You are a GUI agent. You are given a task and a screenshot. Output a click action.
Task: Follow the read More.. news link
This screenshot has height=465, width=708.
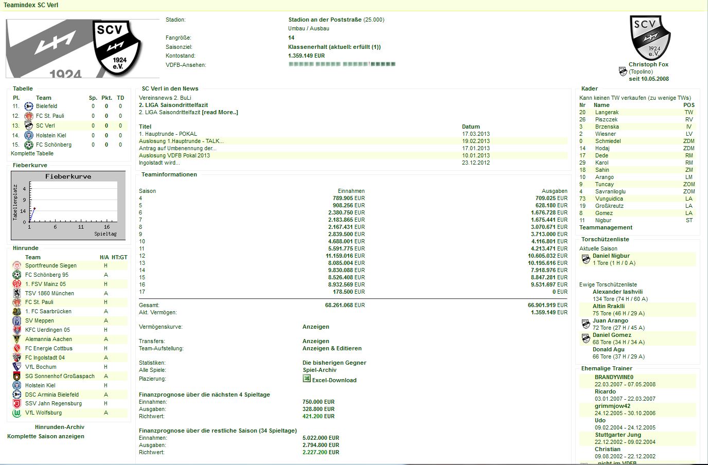click(220, 113)
